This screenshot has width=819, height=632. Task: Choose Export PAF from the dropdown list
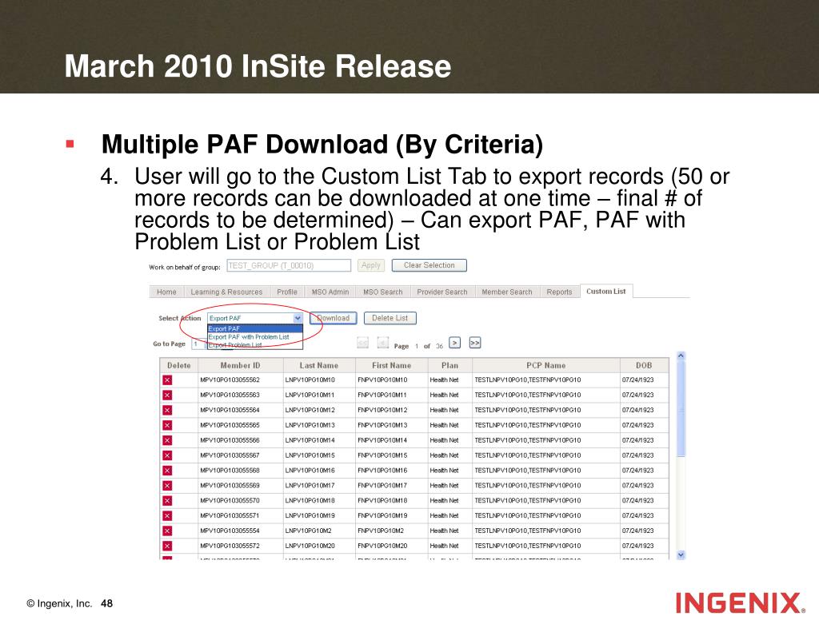pyautogui.click(x=255, y=329)
